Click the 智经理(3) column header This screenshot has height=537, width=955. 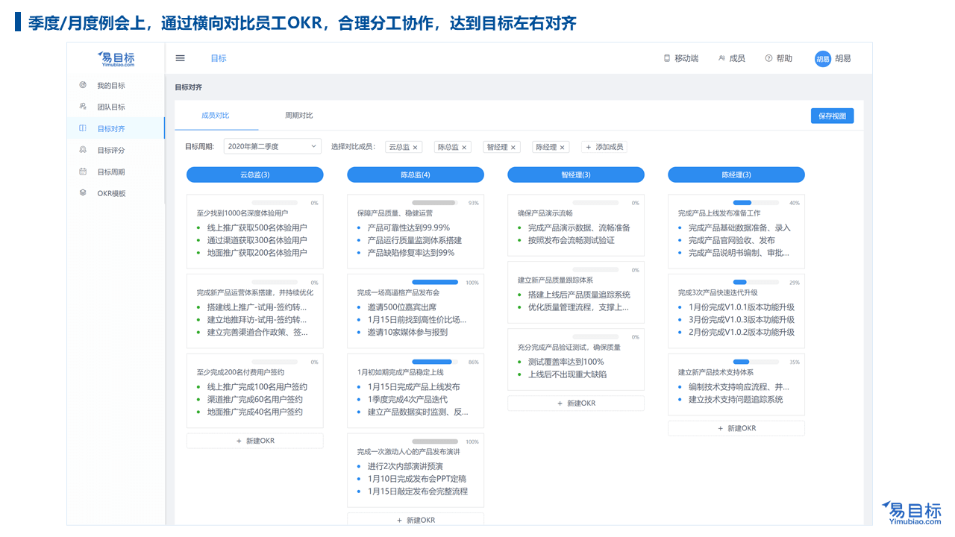tap(576, 175)
